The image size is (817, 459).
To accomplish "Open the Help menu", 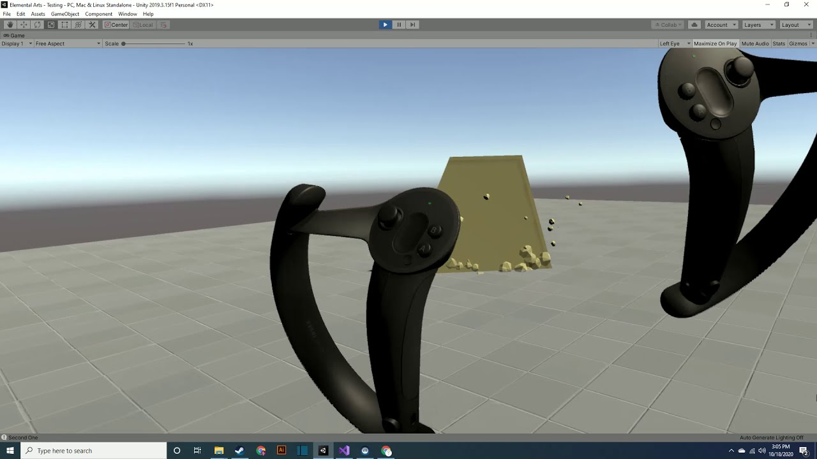I will [148, 14].
